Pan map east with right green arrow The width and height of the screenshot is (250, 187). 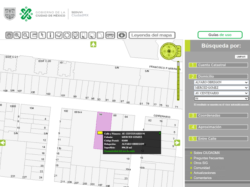[x=177, y=143]
